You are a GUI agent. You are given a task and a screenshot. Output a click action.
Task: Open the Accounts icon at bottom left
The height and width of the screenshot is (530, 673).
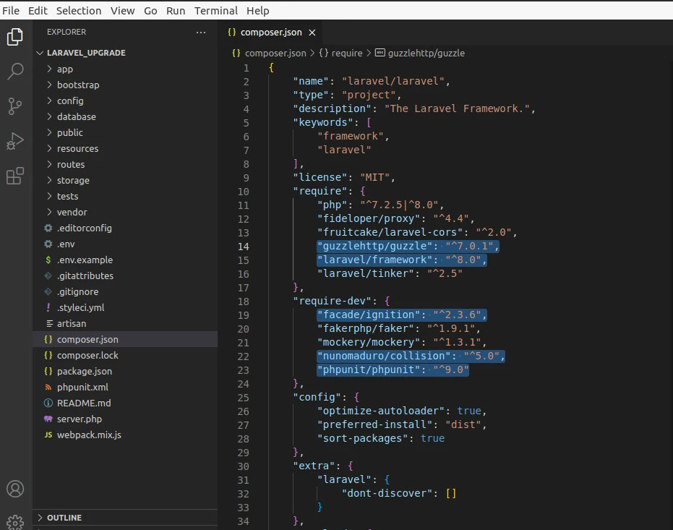coord(16,489)
